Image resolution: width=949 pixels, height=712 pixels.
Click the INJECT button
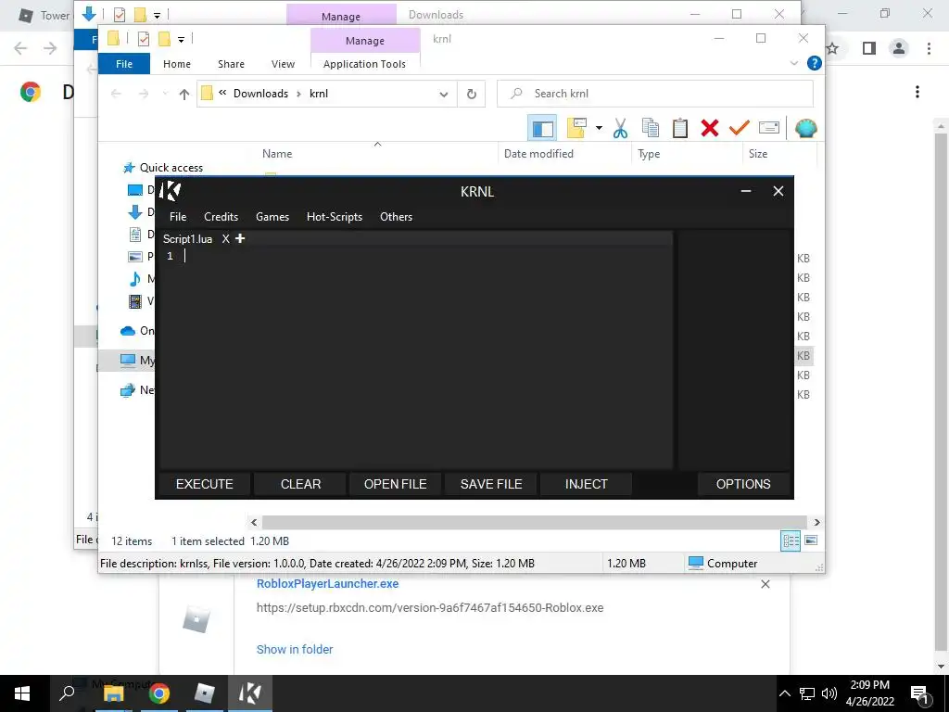[x=586, y=484]
